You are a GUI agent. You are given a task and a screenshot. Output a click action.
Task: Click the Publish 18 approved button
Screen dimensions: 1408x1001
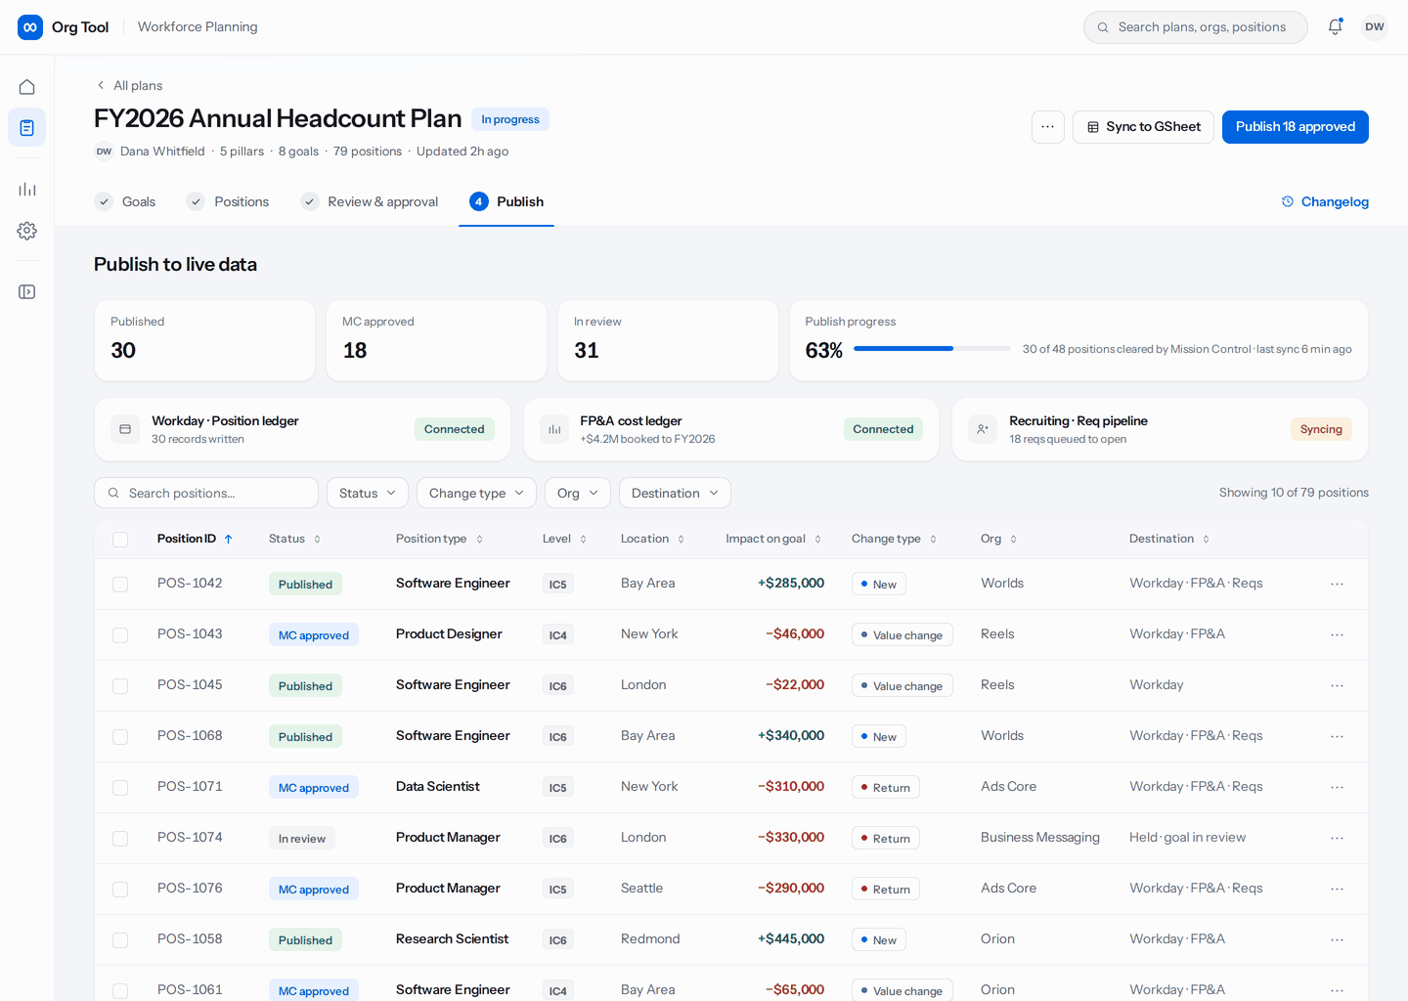(1296, 127)
